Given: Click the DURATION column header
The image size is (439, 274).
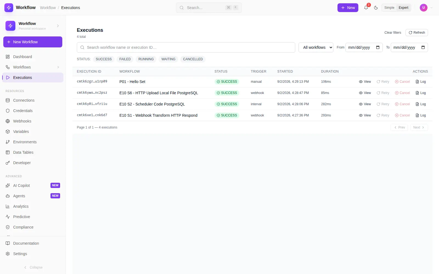Looking at the screenshot, I should (x=330, y=72).
